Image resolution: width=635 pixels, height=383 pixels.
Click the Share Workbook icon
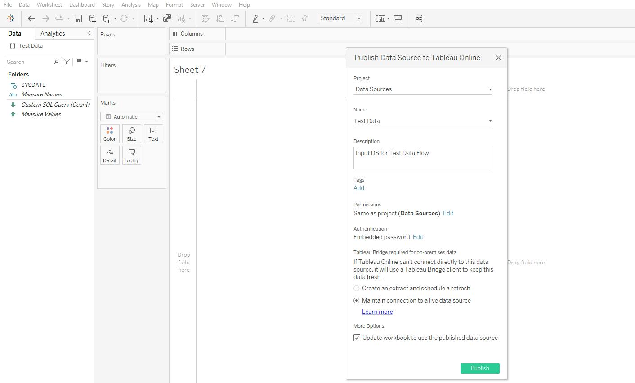(419, 18)
